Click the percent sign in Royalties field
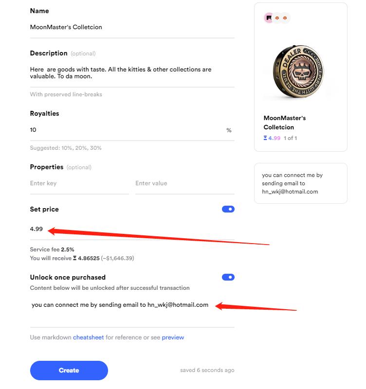This screenshot has width=366, height=389. (229, 130)
